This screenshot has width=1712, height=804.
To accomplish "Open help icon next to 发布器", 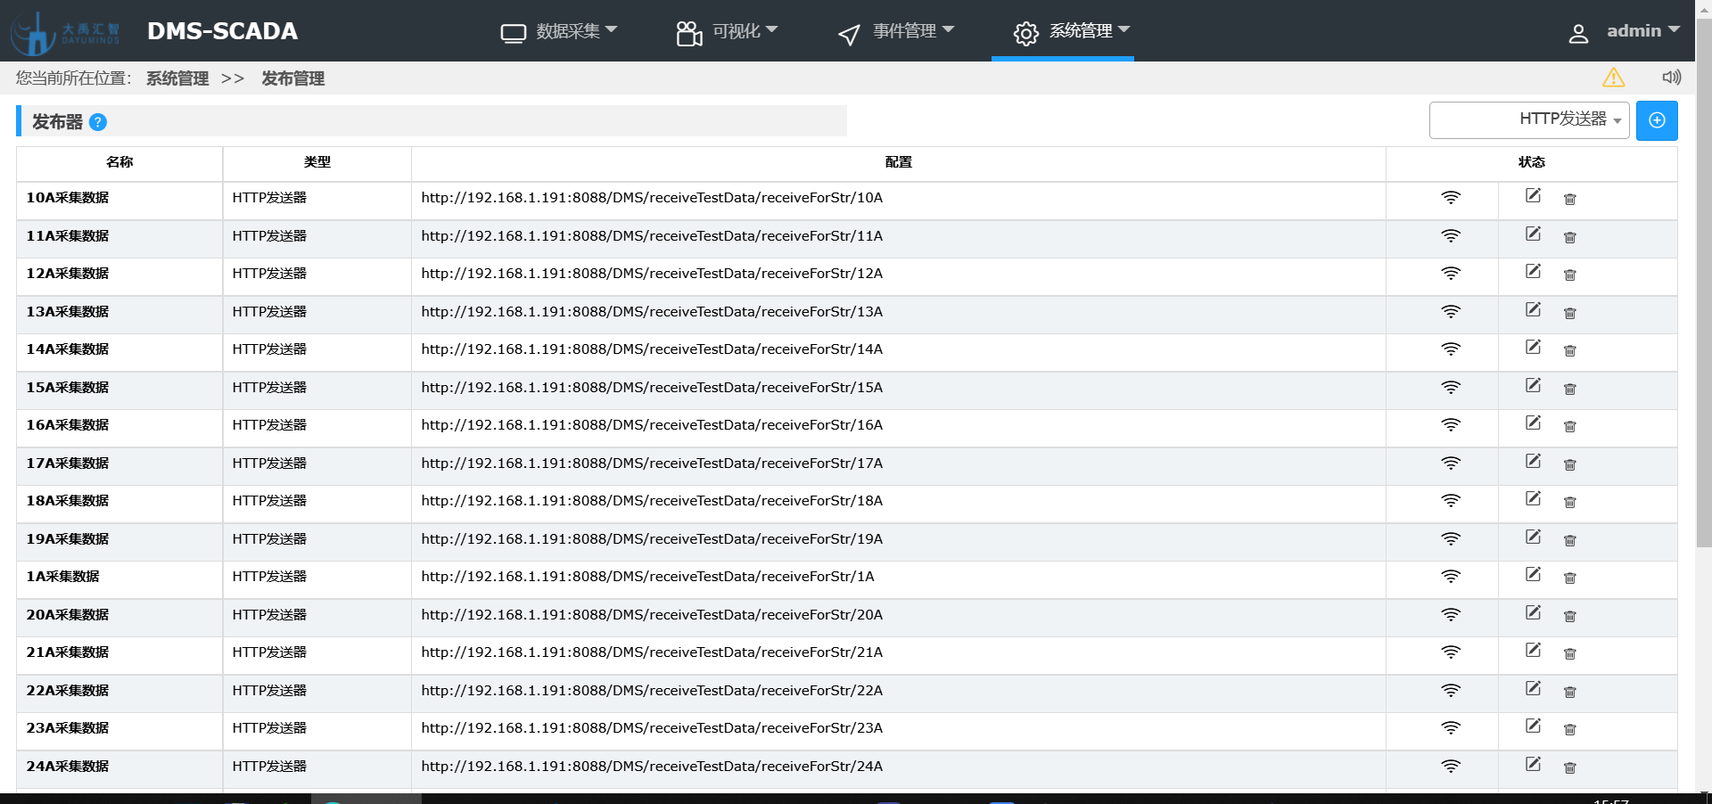I will point(98,122).
